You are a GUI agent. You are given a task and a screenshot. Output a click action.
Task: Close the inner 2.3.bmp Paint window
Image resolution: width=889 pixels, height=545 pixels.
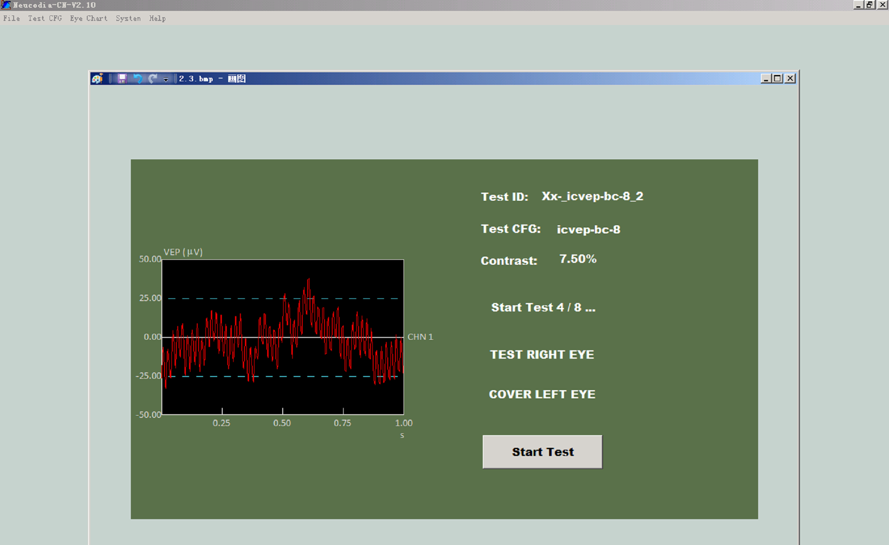click(x=790, y=79)
